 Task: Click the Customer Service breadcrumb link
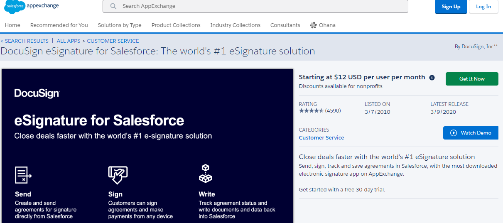coord(113,41)
